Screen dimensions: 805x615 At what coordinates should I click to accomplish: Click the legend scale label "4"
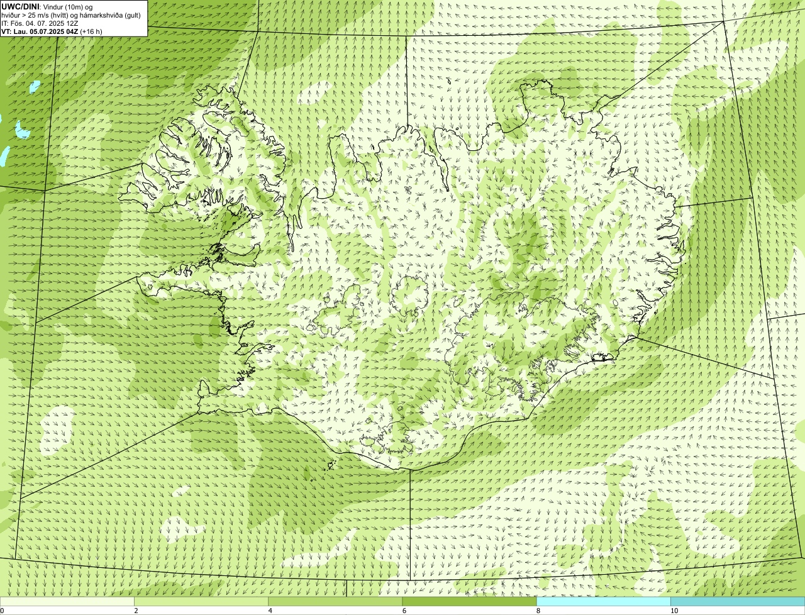270,611
